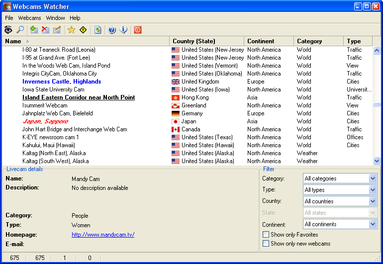
Task: Select John Hart Bridge and Interchange Web Cam
Action: pos(75,129)
